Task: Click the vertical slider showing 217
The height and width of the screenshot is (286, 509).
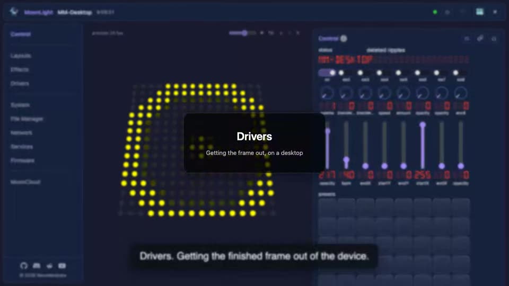Action: (x=327, y=145)
